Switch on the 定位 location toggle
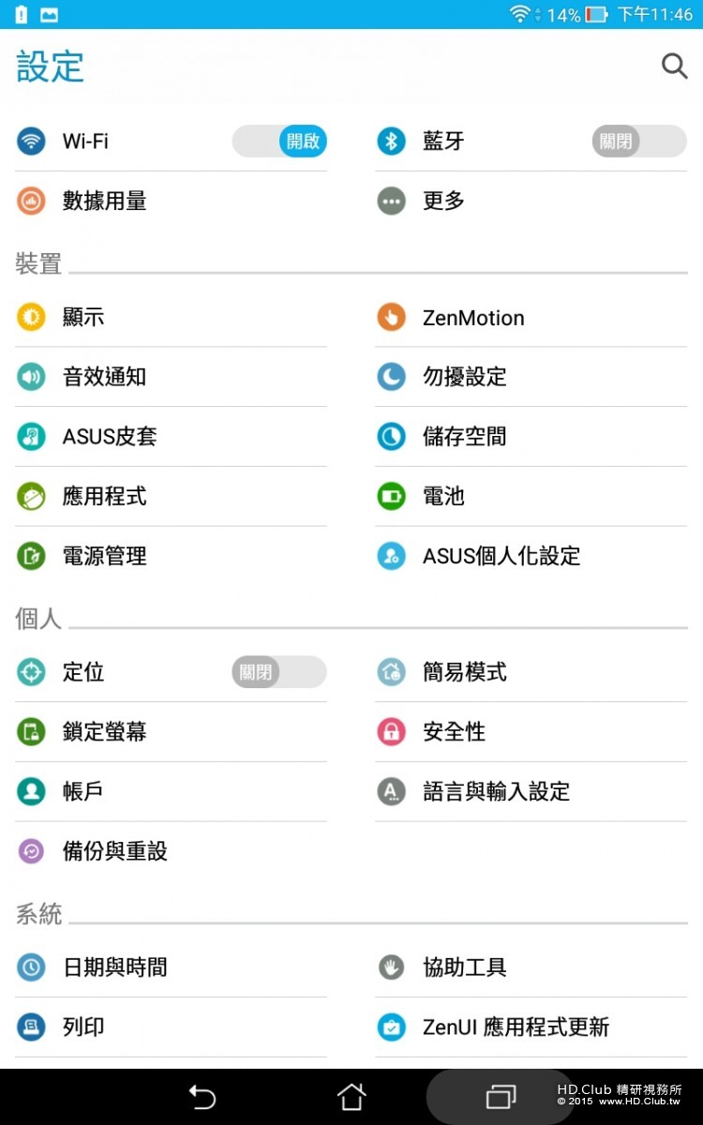703x1125 pixels. tap(278, 672)
